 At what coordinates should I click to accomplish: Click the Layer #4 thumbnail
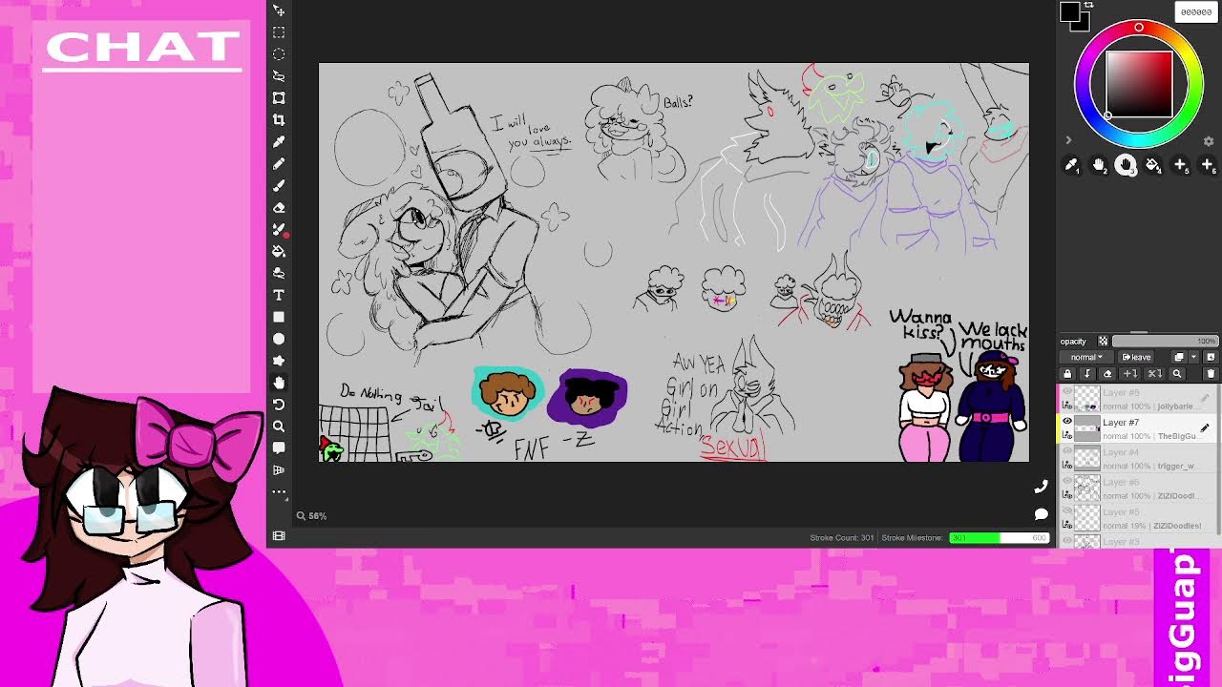click(1087, 459)
